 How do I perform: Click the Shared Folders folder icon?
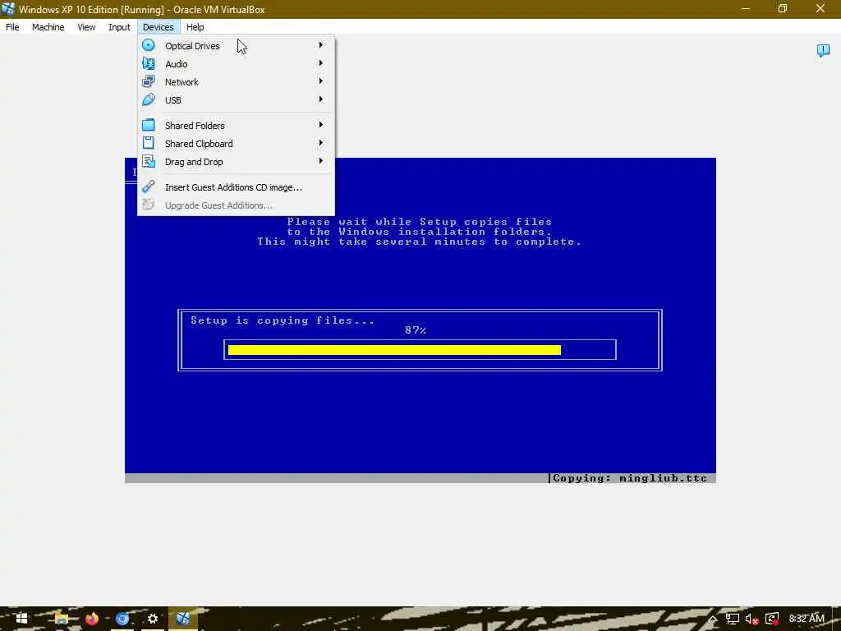(x=149, y=125)
